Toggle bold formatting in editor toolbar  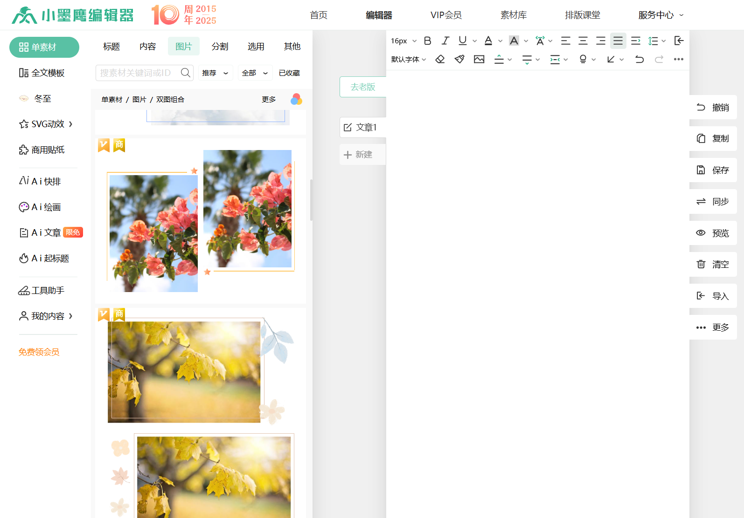(427, 41)
